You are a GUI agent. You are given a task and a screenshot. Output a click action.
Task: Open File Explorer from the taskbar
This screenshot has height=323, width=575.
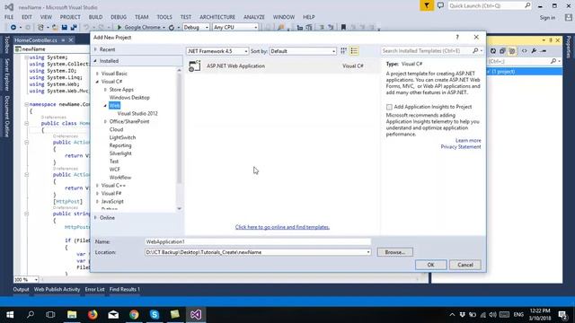point(72,315)
